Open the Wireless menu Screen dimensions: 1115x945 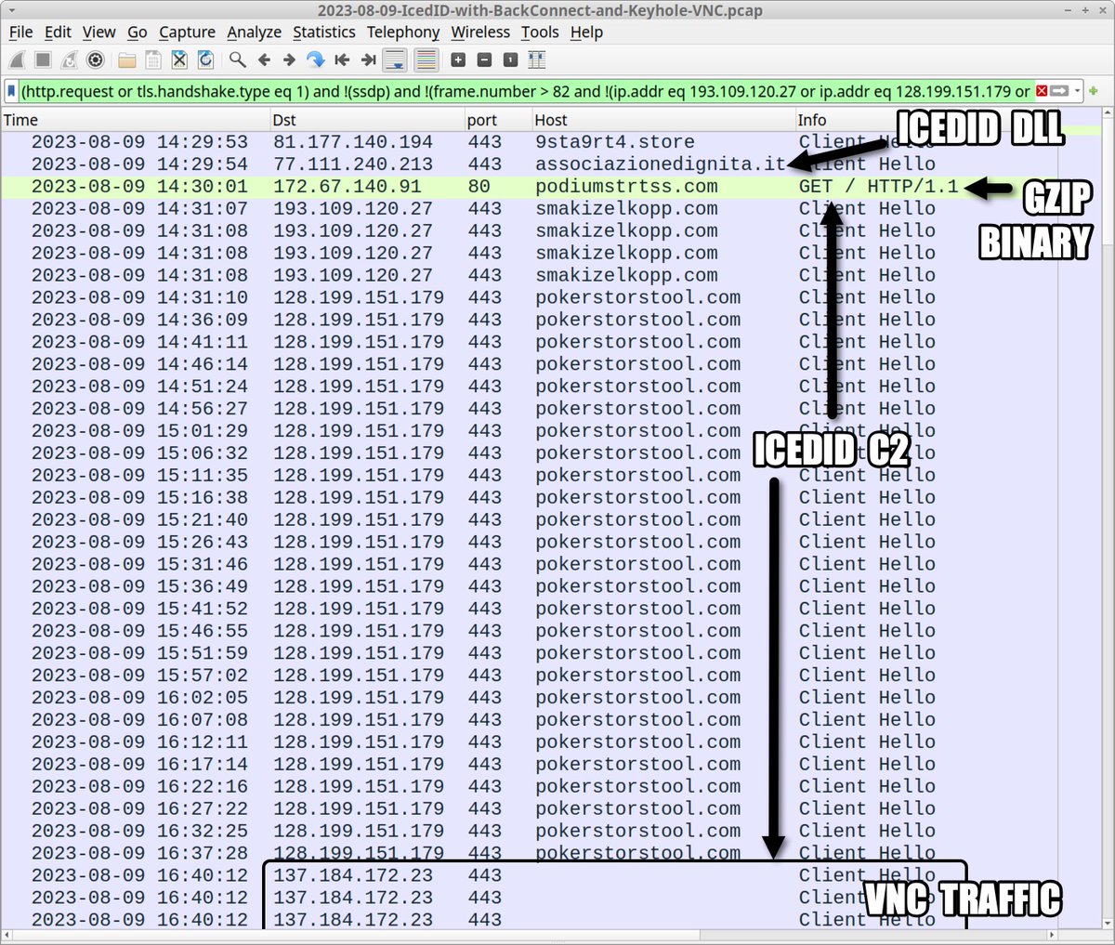480,32
